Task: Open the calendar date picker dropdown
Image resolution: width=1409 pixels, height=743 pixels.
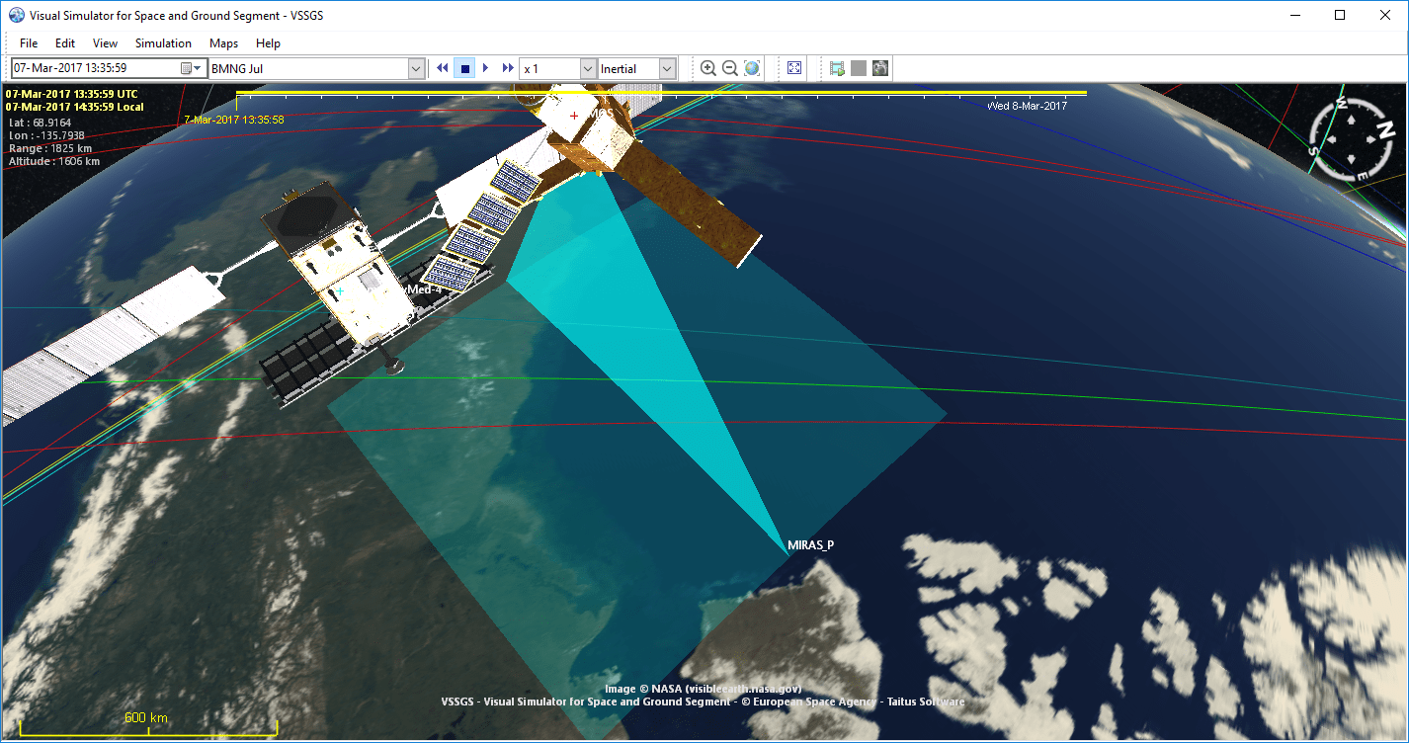Action: [192, 68]
